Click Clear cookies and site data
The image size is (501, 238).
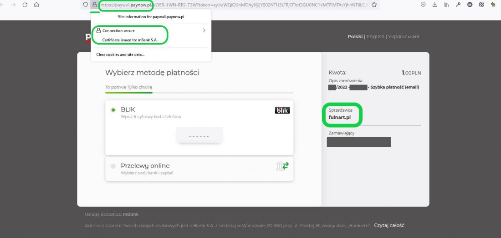point(120,55)
